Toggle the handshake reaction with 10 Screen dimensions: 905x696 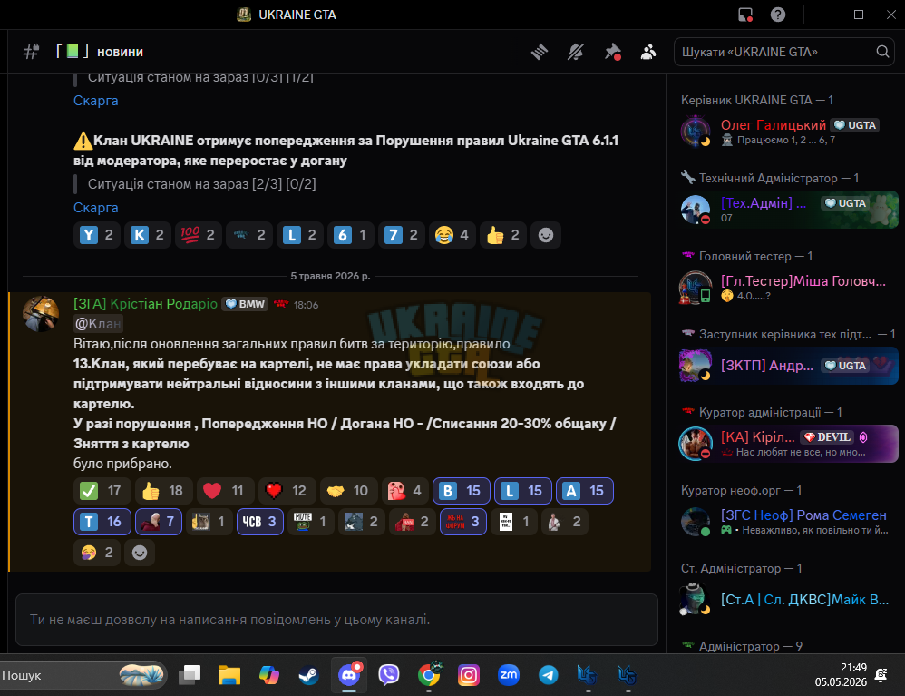coord(348,491)
